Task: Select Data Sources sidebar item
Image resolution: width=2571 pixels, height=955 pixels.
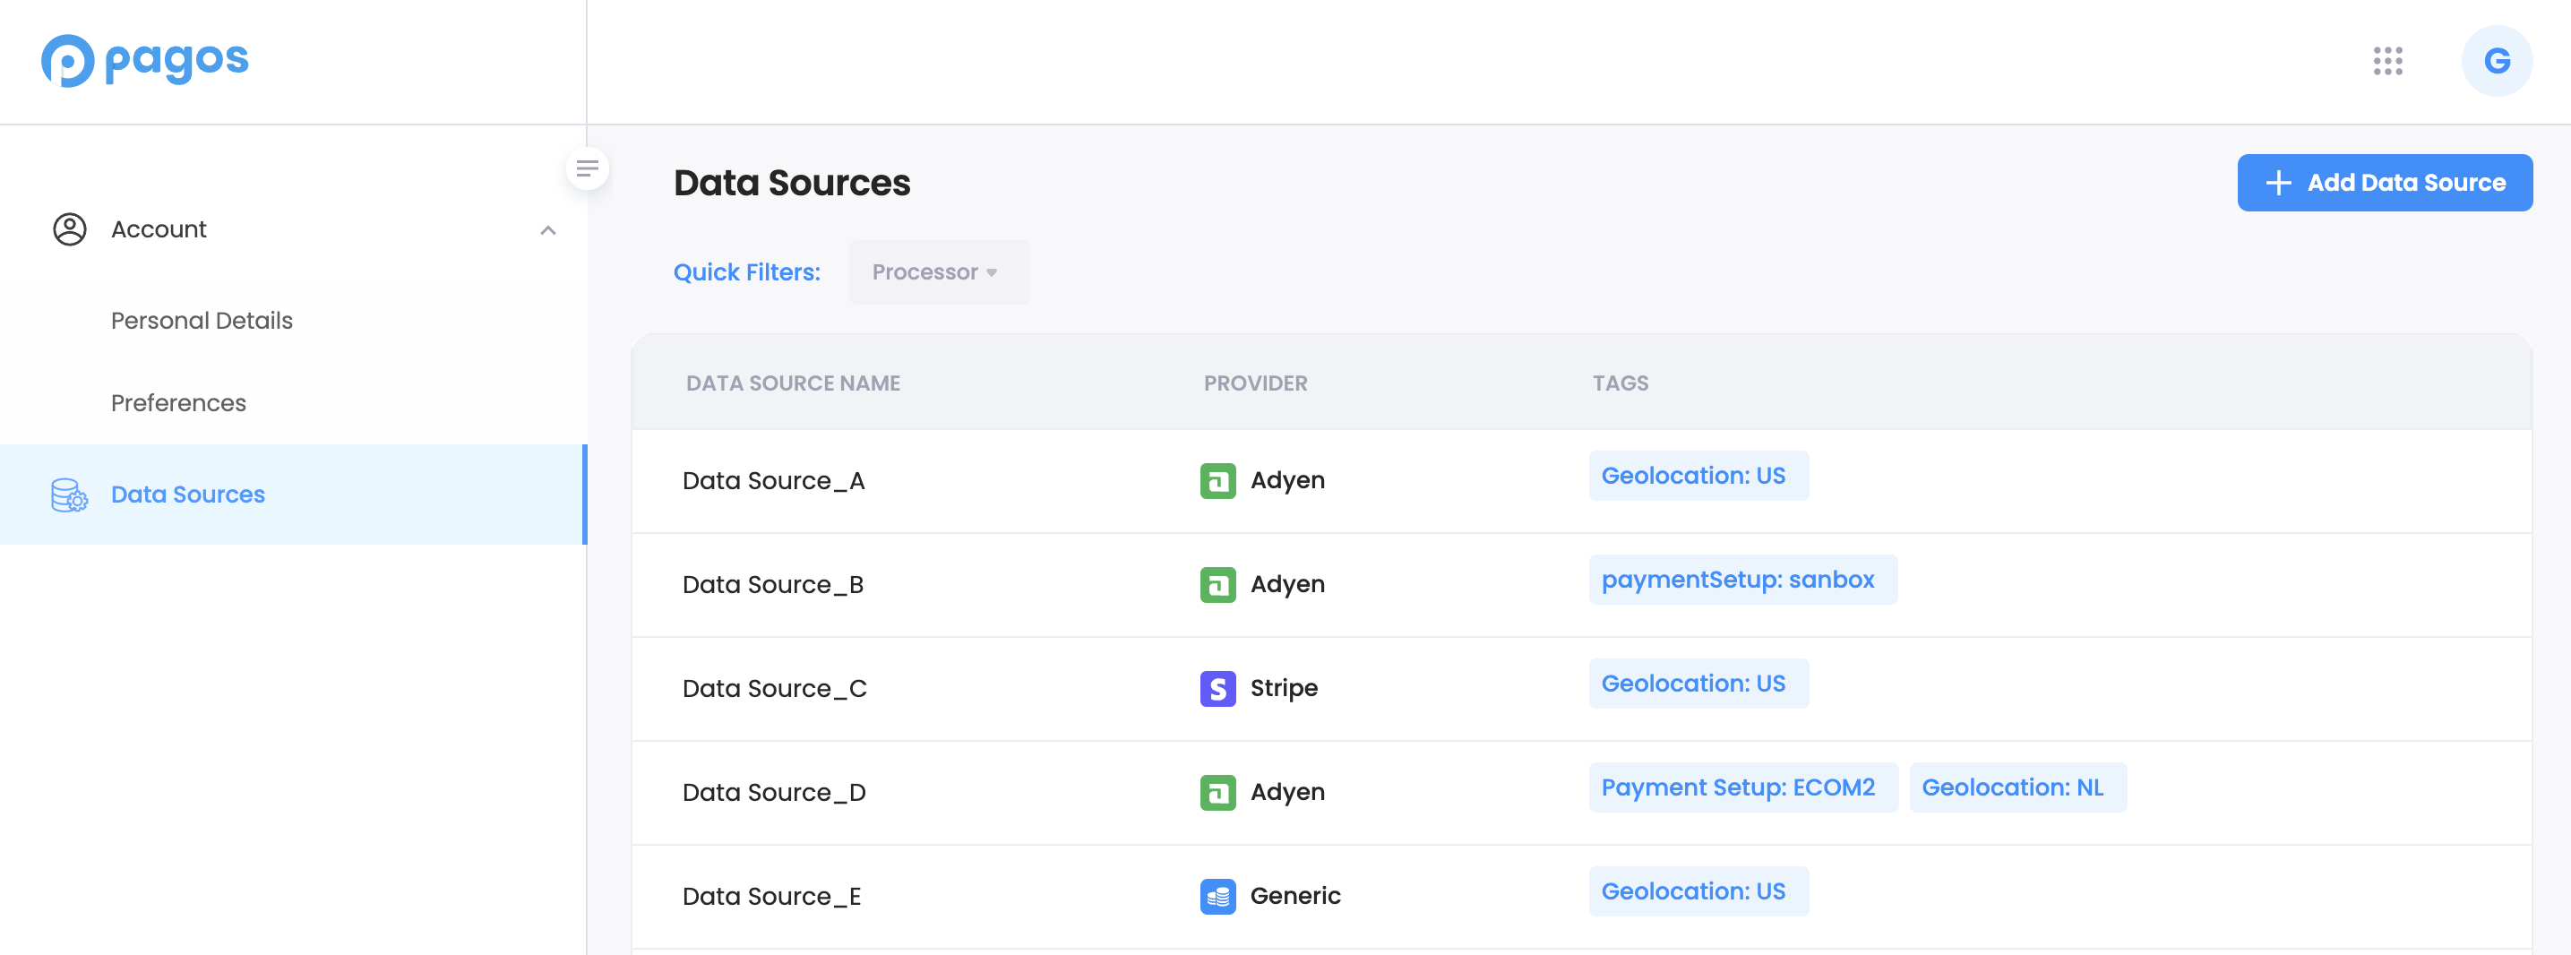Action: (x=187, y=495)
